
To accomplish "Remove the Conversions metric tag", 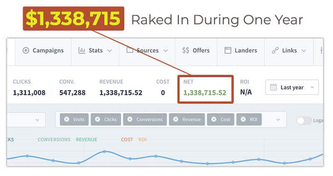I will [x=130, y=119].
